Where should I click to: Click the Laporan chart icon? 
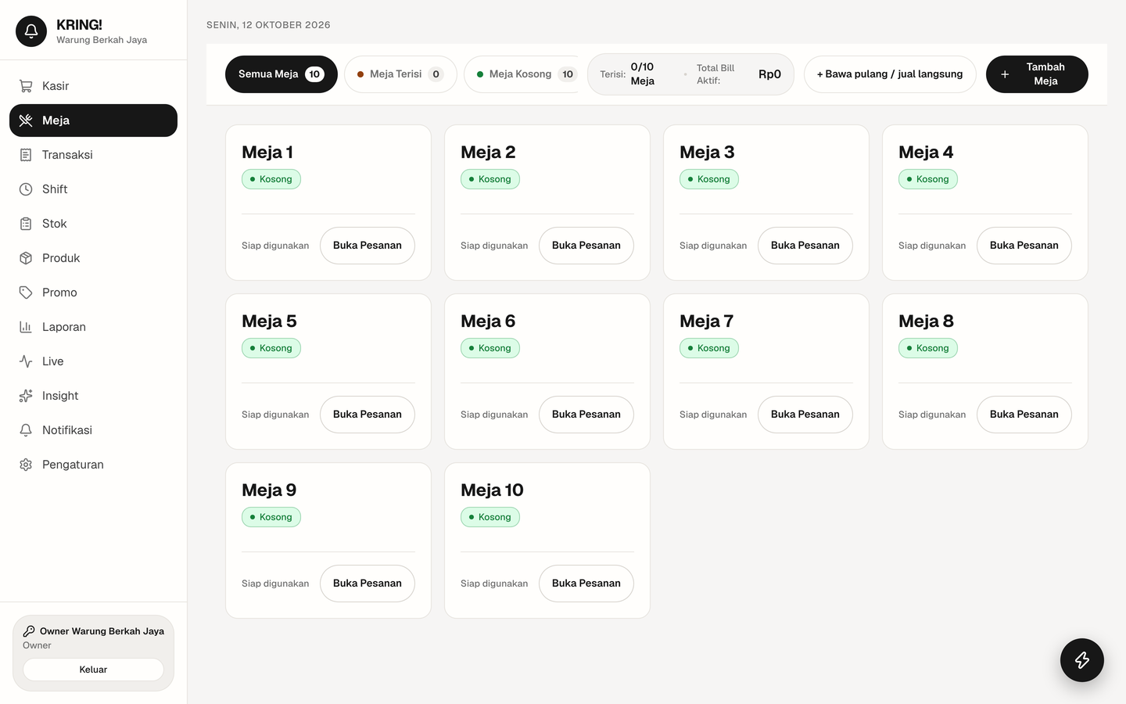pyautogui.click(x=26, y=327)
